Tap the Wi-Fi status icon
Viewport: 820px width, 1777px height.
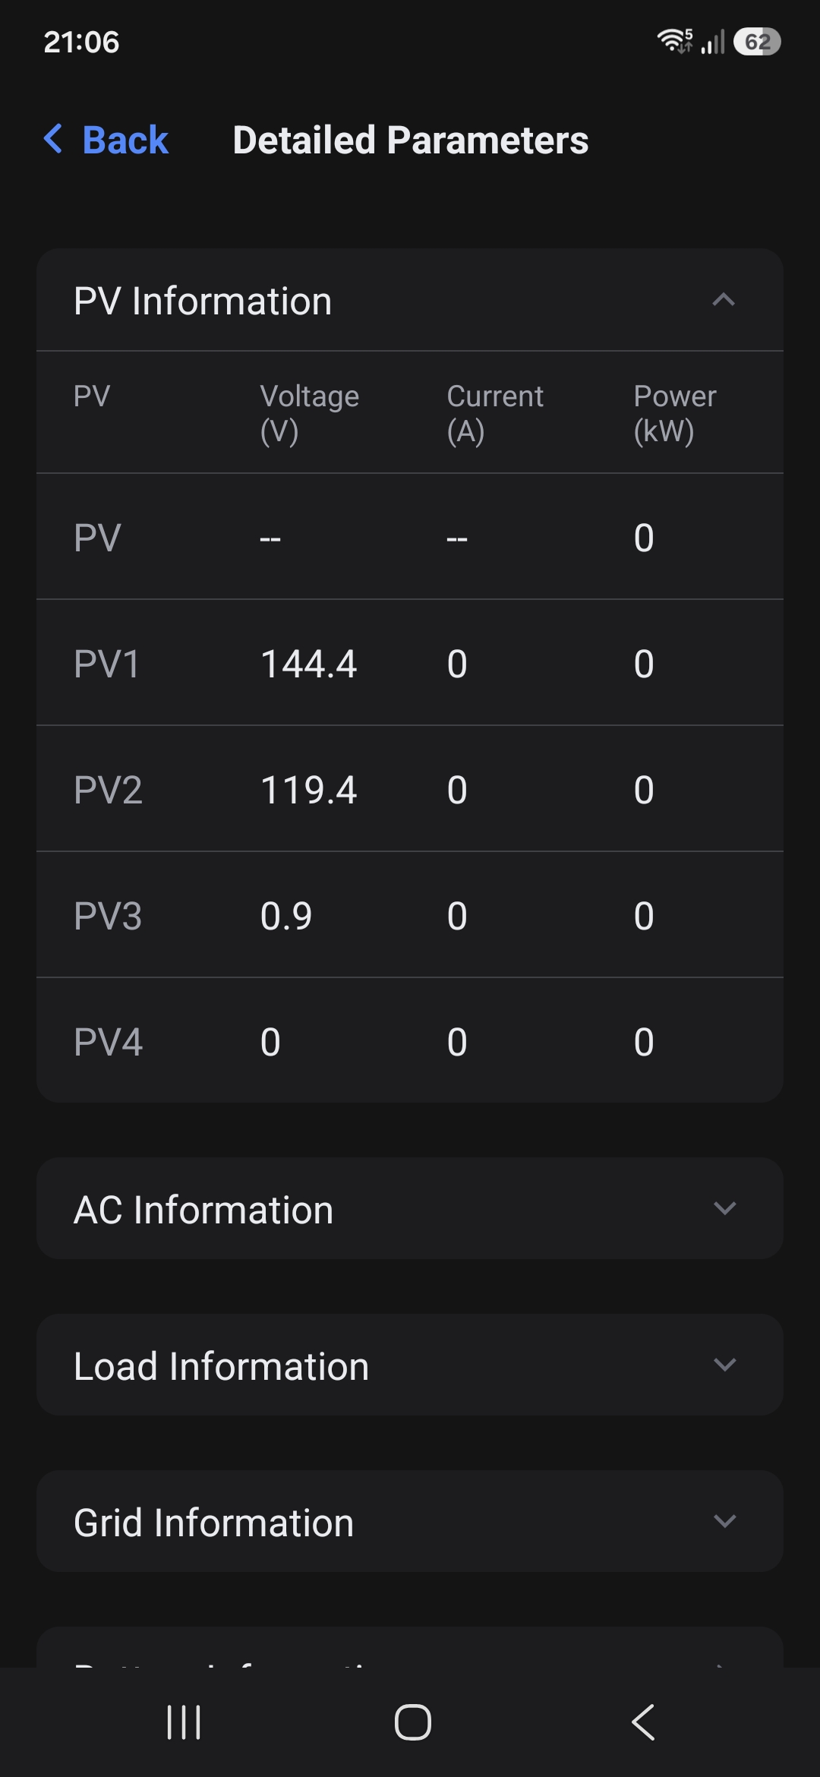pyautogui.click(x=674, y=41)
